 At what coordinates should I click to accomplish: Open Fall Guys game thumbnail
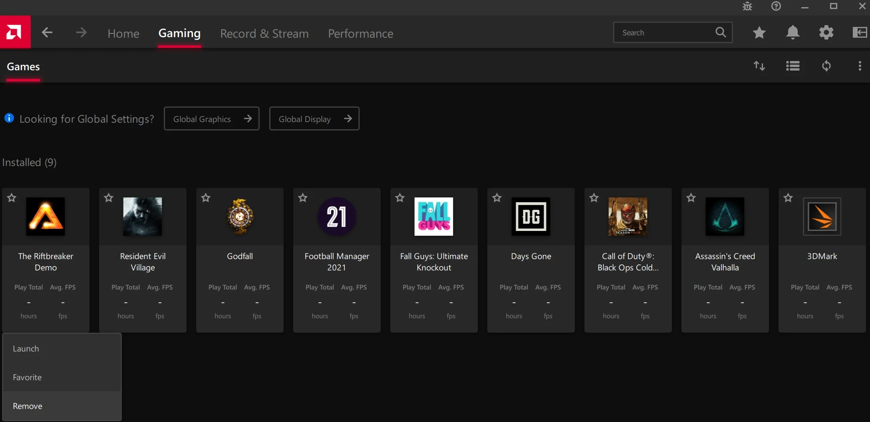[434, 217]
